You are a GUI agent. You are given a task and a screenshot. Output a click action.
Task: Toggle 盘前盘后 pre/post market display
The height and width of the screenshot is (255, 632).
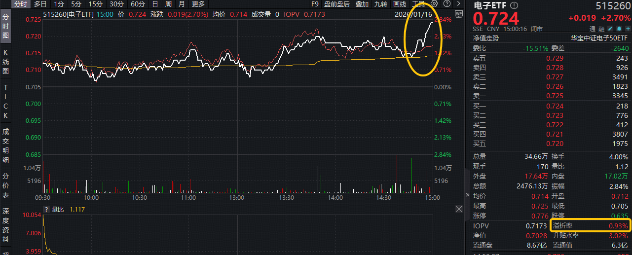(x=336, y=4)
